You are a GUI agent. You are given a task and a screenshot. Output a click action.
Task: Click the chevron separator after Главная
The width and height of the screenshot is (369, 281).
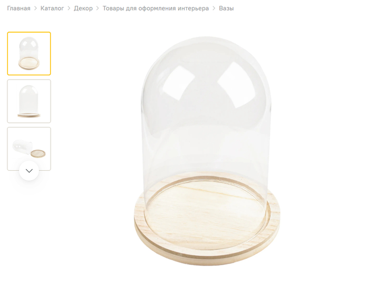pos(35,8)
